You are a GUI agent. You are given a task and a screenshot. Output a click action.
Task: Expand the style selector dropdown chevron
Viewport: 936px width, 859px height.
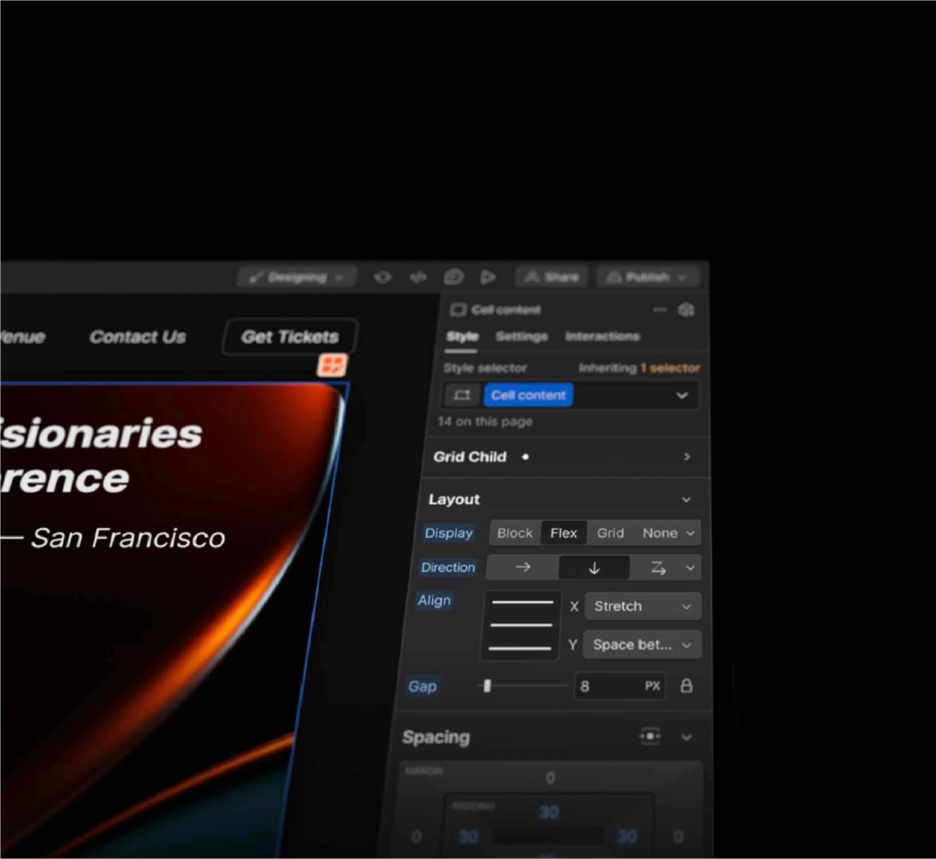coord(682,396)
